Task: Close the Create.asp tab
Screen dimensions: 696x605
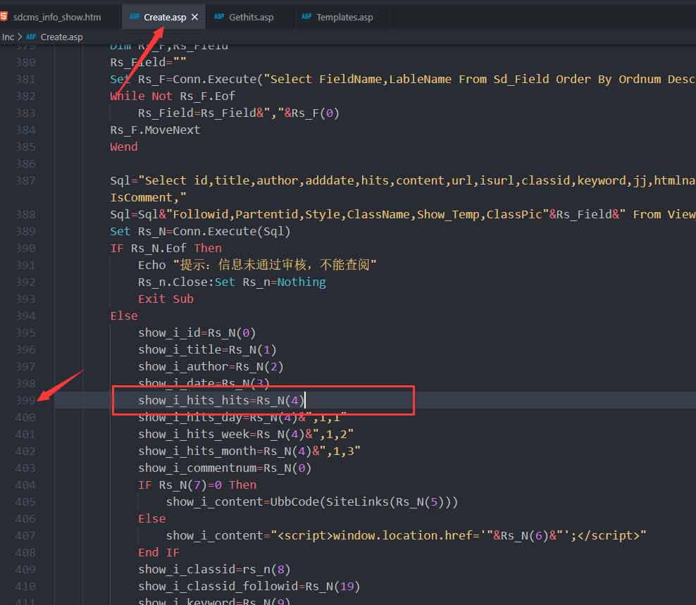Action: pos(194,18)
